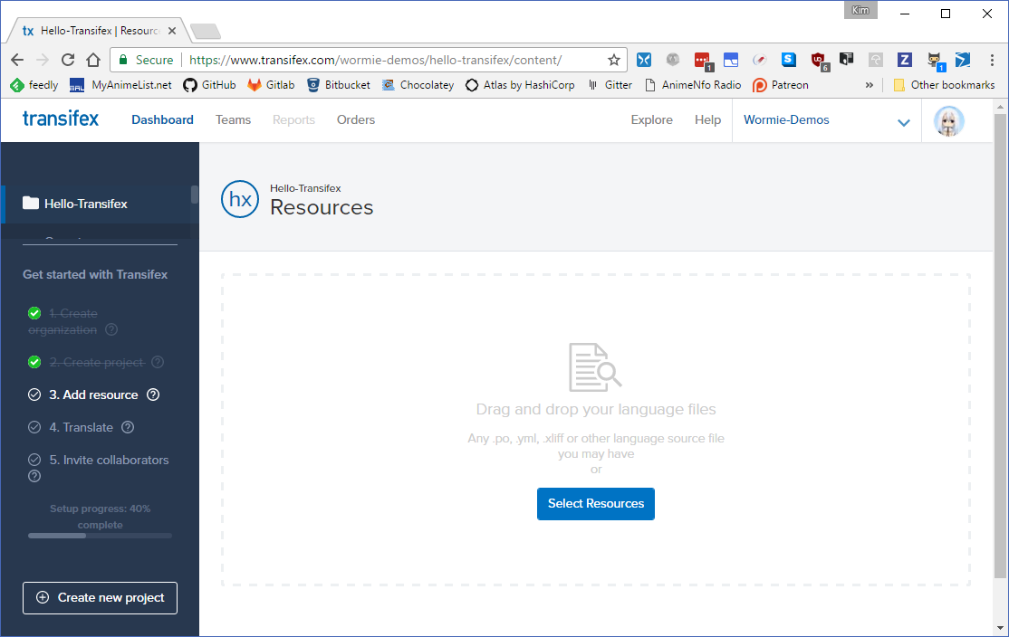
Task: Click the Transifex logo
Action: pyautogui.click(x=61, y=119)
